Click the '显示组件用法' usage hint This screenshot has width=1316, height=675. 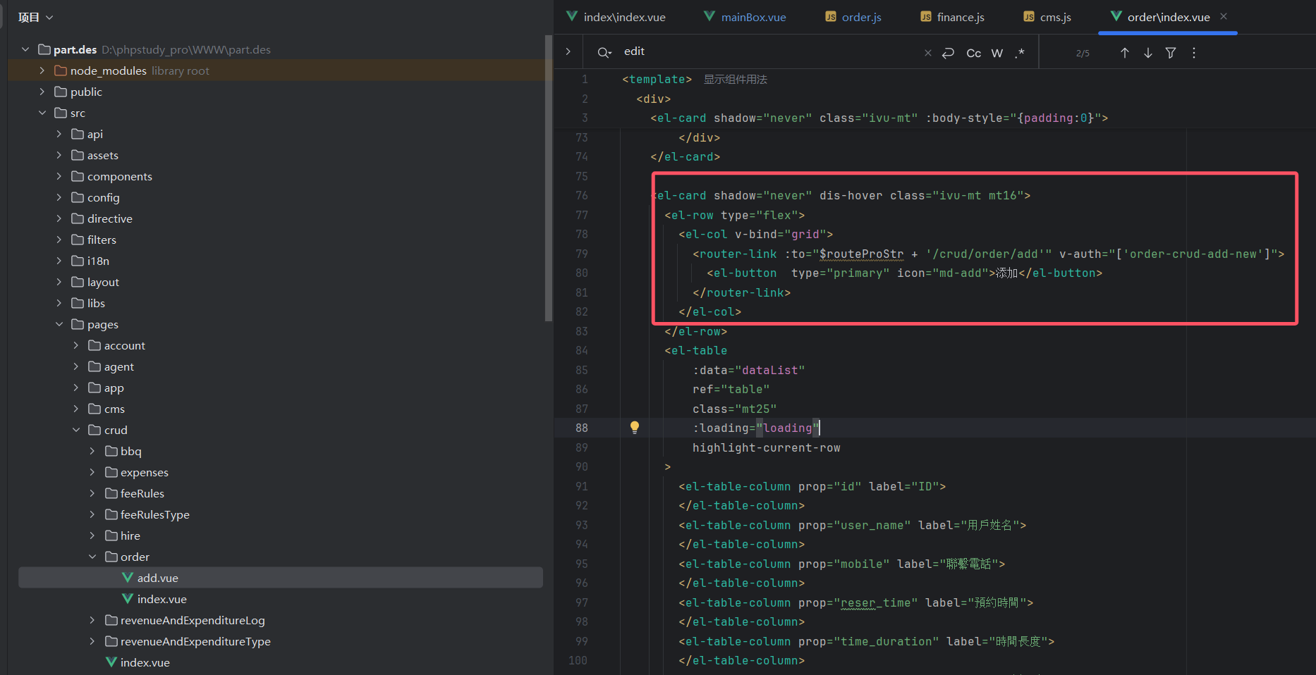(x=736, y=79)
